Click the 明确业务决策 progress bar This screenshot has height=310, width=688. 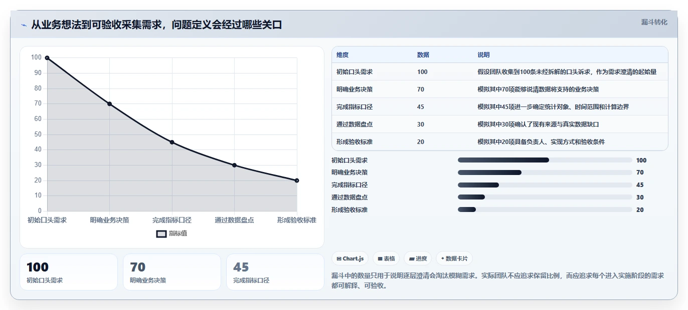pyautogui.click(x=545, y=172)
